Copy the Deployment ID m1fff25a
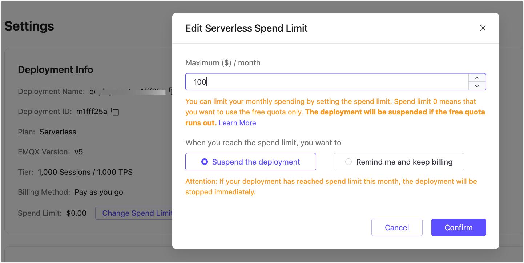Image resolution: width=524 pixels, height=263 pixels. tap(115, 112)
